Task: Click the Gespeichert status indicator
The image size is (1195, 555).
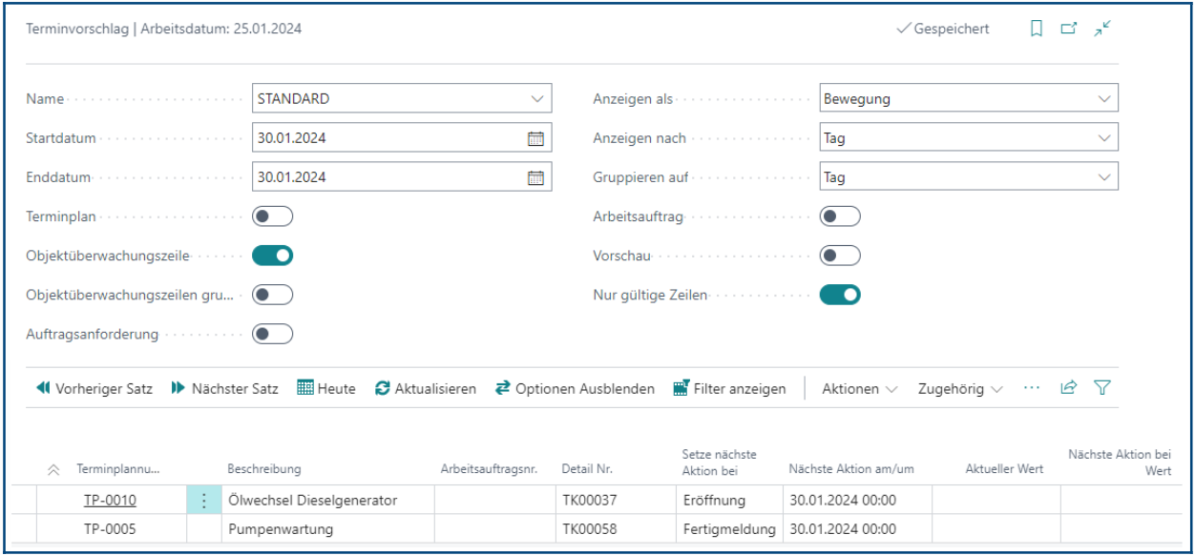Action: coord(943,30)
